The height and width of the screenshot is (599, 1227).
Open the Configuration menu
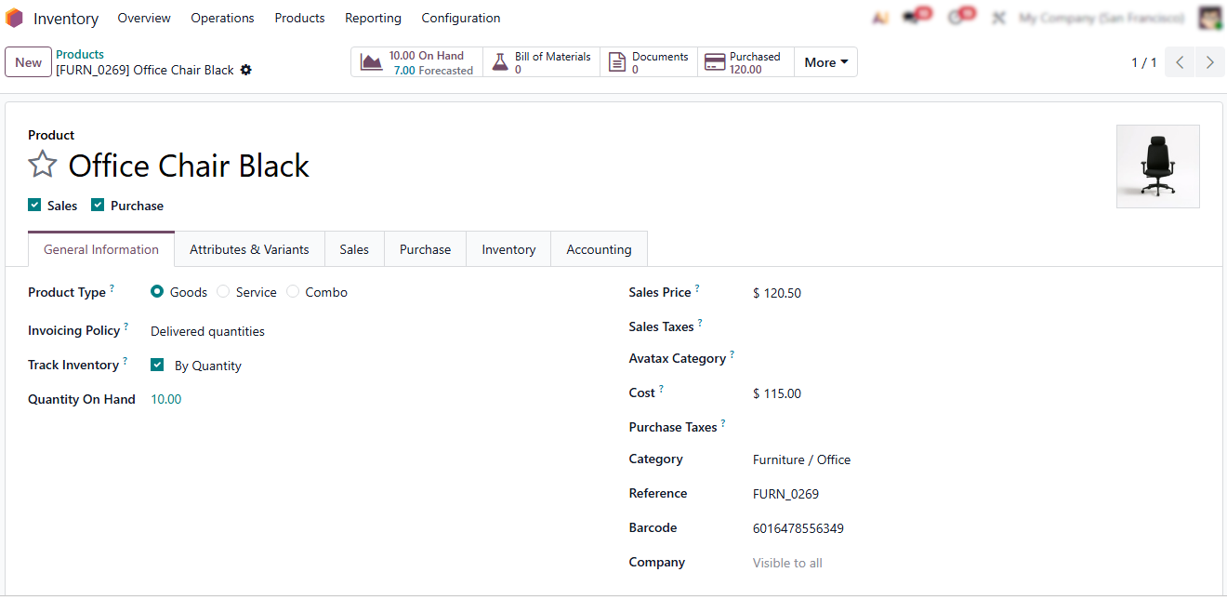460,19
